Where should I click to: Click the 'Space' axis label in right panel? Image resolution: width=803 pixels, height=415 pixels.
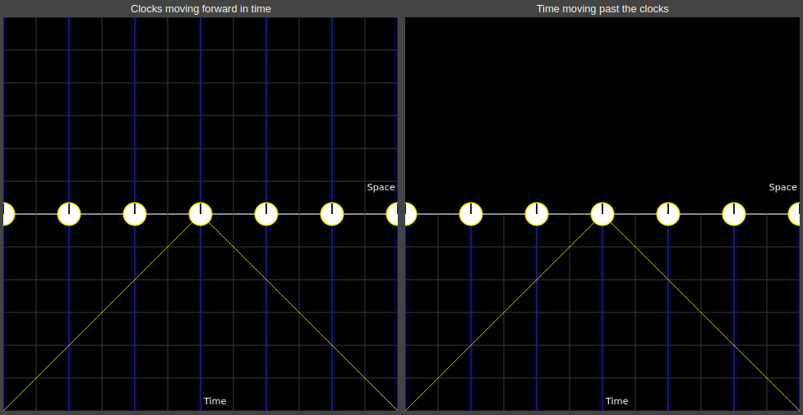tap(782, 188)
